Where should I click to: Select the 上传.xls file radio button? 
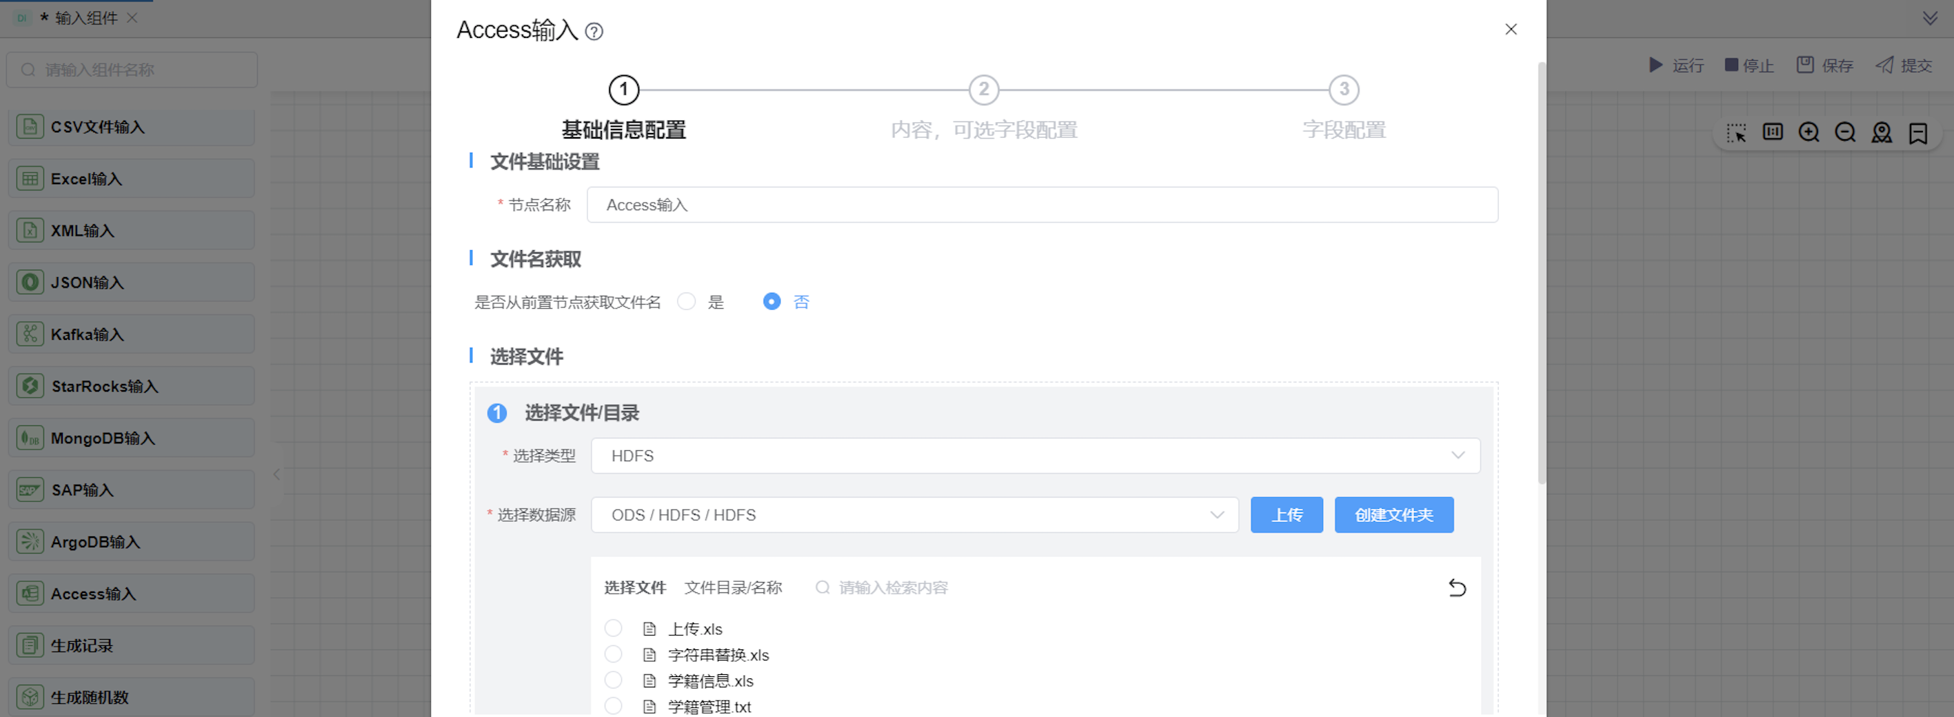pos(613,628)
